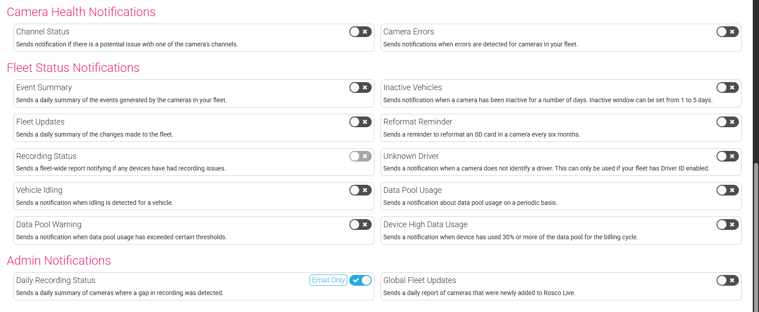759x312 pixels.
Task: Enable Global Fleet Updates notifications
Action: (727, 280)
